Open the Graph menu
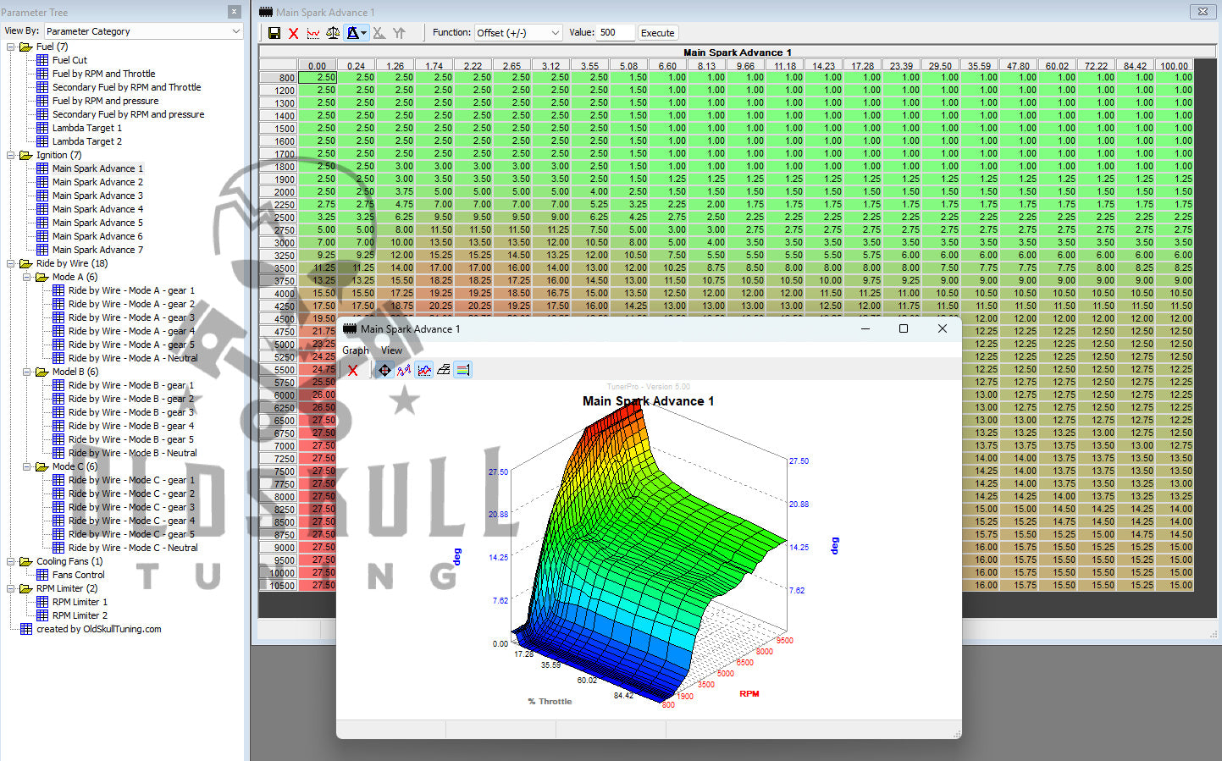The width and height of the screenshot is (1222, 761). (355, 350)
